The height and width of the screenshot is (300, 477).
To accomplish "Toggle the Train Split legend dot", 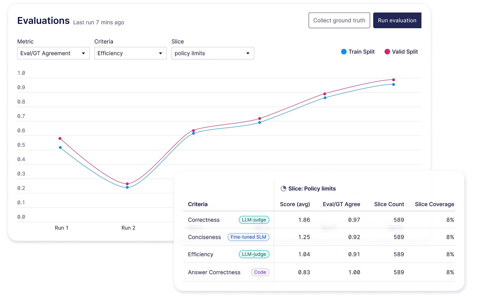I will [344, 52].
